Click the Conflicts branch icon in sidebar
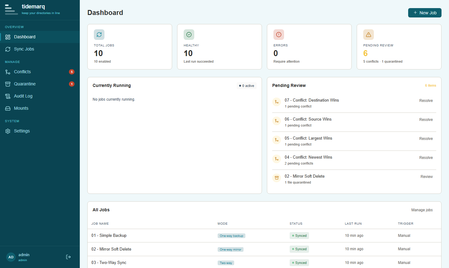Image resolution: width=449 pixels, height=268 pixels. 8,72
